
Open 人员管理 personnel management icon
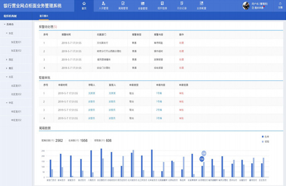(x=104, y=4)
